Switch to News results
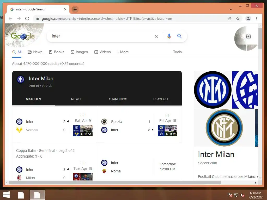Image resolution: width=267 pixels, height=200 pixels. 35,52
